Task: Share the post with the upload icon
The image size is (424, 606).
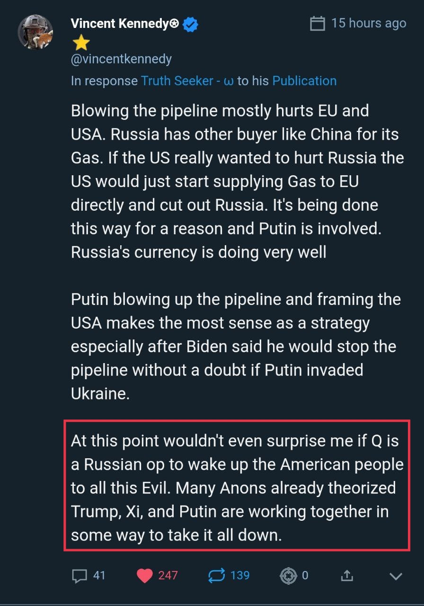Action: coord(347,575)
